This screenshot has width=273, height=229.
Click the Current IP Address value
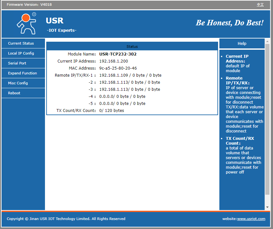(114, 61)
